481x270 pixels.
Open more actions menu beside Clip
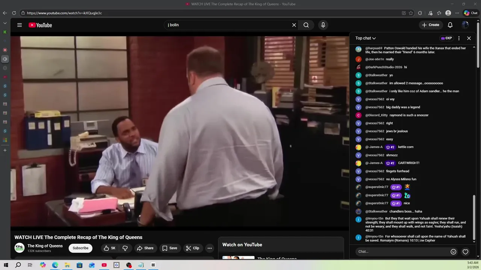tap(210, 248)
